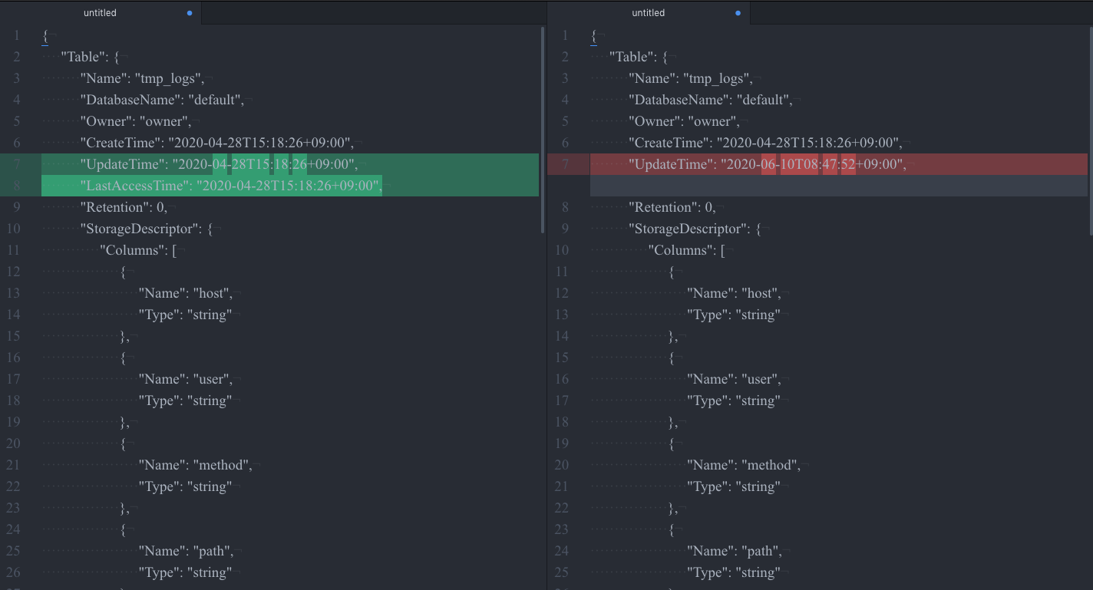Viewport: 1093px width, 590px height.
Task: Click gutter line number 7 in right pane
Action: 566,164
